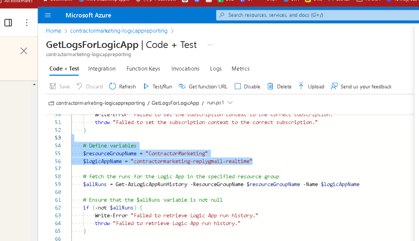The height and width of the screenshot is (241, 419).
Task: Click the Discard button label
Action: (95, 87)
